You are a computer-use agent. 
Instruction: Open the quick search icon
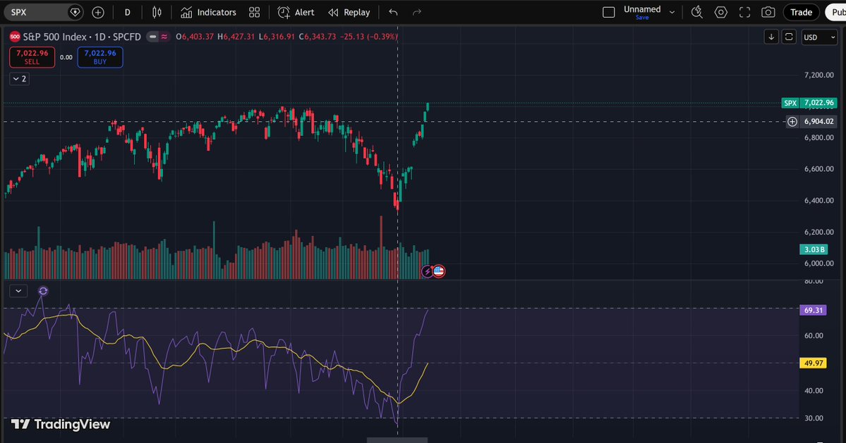[697, 12]
